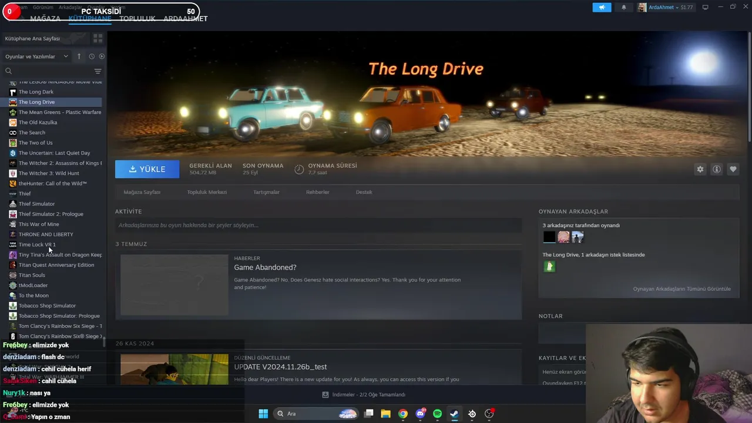Open game settings gear for The Long Drive
752x423 pixels.
point(700,169)
